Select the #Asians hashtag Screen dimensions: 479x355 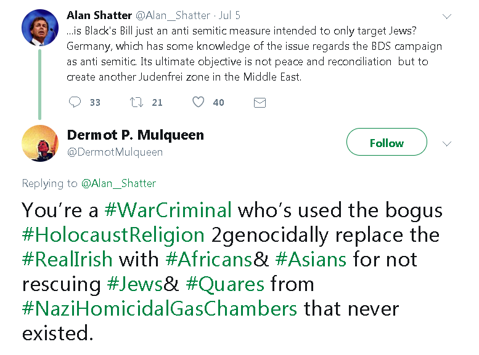312,260
